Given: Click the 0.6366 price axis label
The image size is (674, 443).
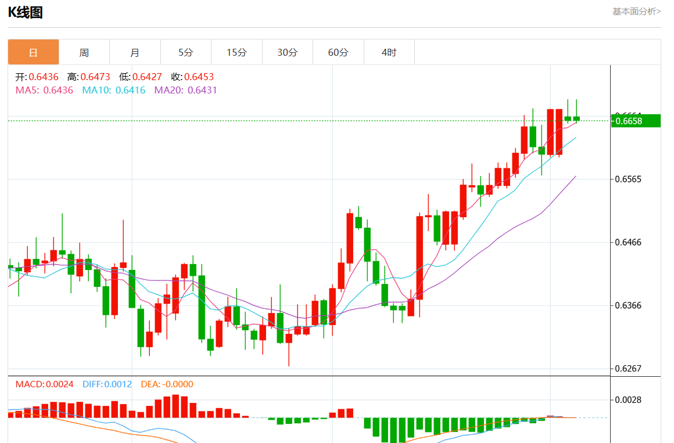Looking at the screenshot, I should point(628,305).
